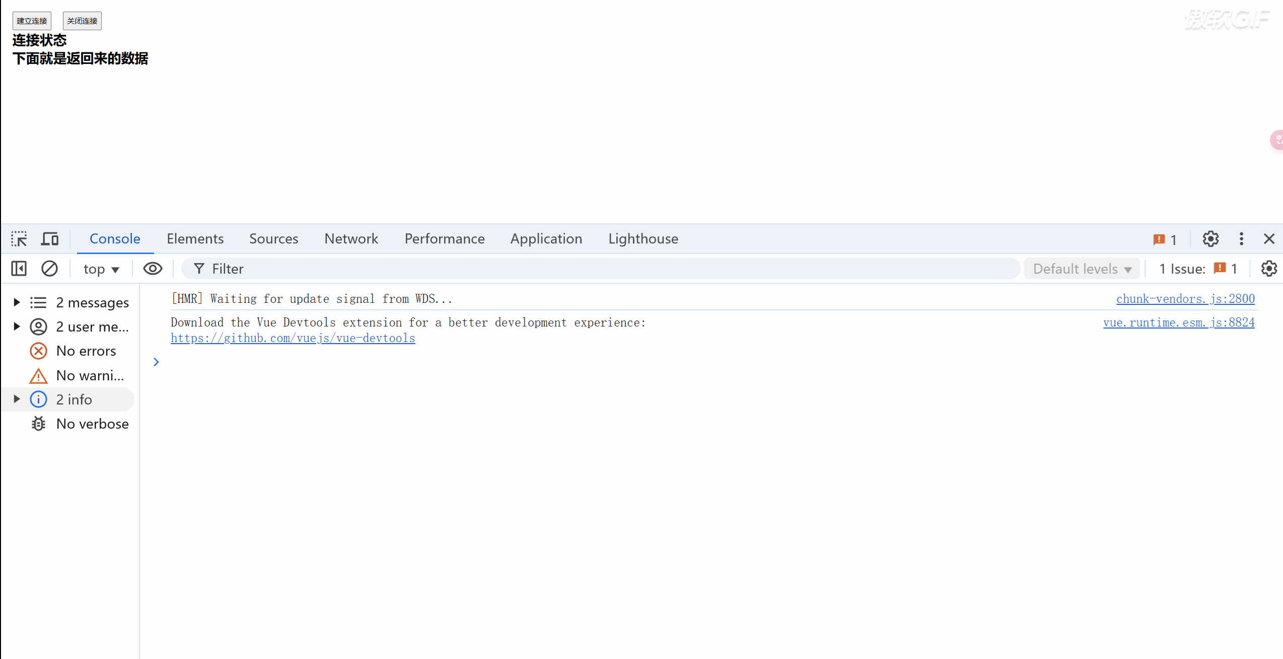Toggle the device toolbar icon

[49, 239]
